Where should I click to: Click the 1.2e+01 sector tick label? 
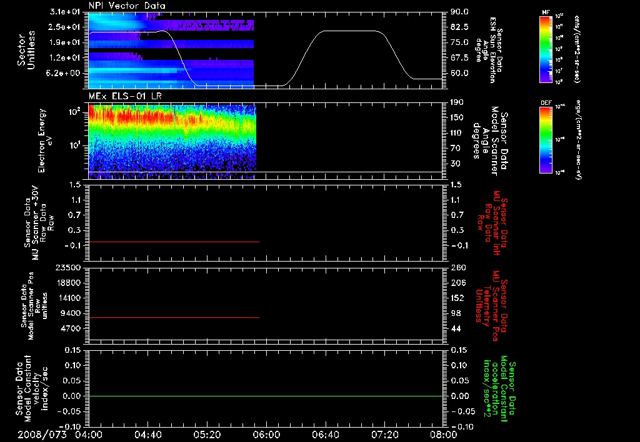click(x=65, y=57)
